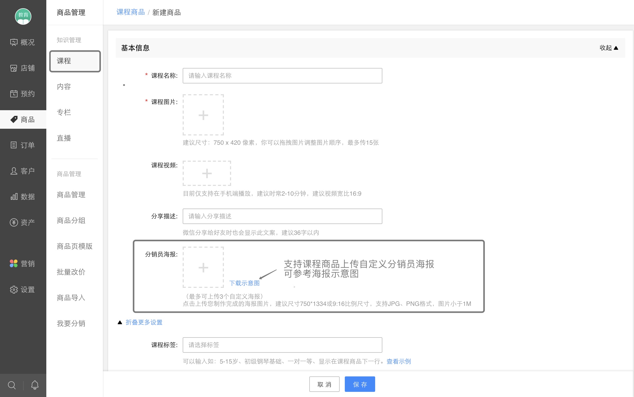The height and width of the screenshot is (397, 634).
Task: Click the 教育 logo avatar
Action: [23, 16]
